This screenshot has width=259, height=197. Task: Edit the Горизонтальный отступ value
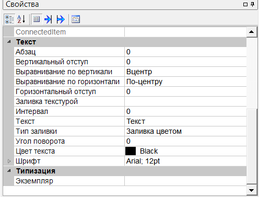185,91
